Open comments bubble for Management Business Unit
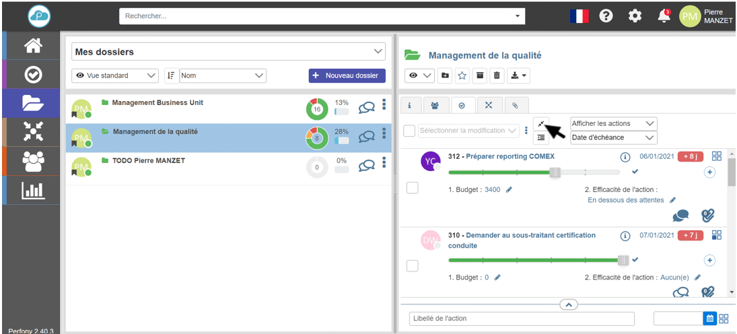The height and width of the screenshot is (334, 737). click(x=367, y=108)
